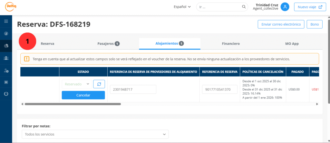Switch to the Pasajeros tab
The width and height of the screenshot is (330, 143).
108,44
